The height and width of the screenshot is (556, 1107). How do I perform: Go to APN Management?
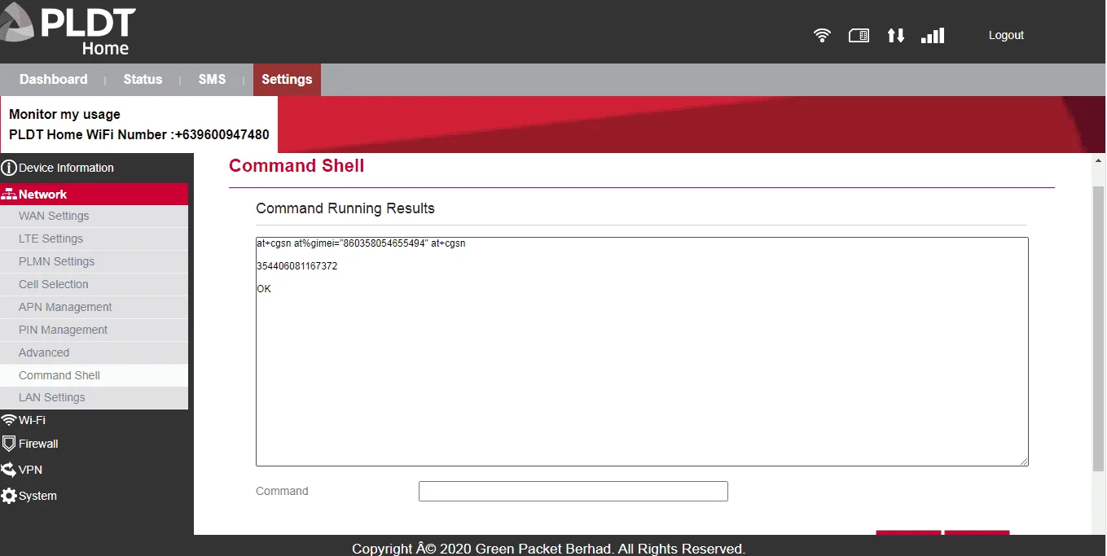click(x=94, y=307)
